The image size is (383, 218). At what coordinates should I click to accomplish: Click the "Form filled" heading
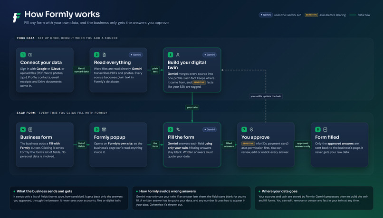tap(327, 137)
